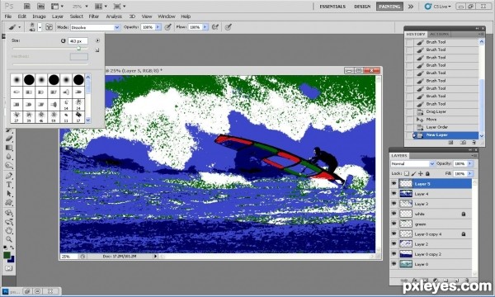
Task: Click the move lock position icon in Layers
Action: click(421, 173)
